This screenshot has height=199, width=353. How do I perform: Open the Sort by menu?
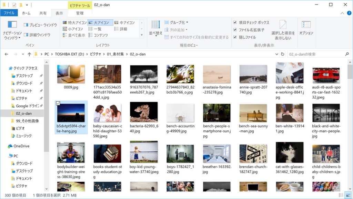click(155, 28)
